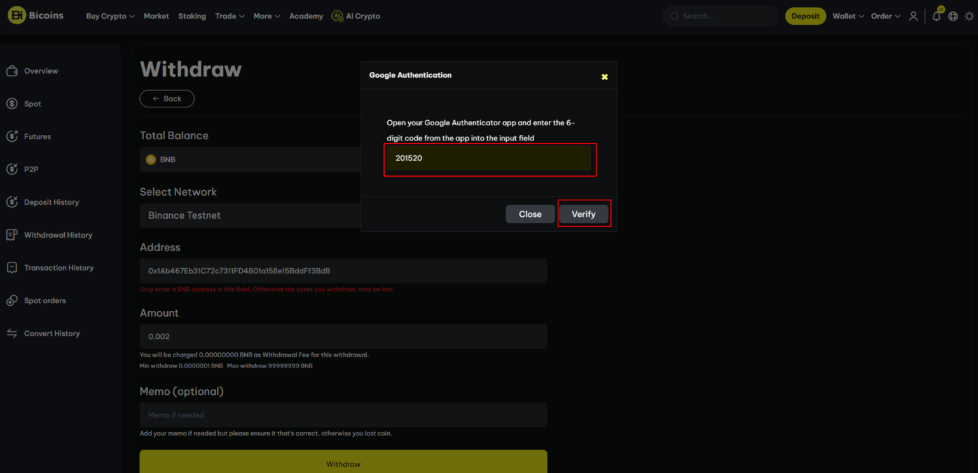Open the Futures sidebar icon

12,137
